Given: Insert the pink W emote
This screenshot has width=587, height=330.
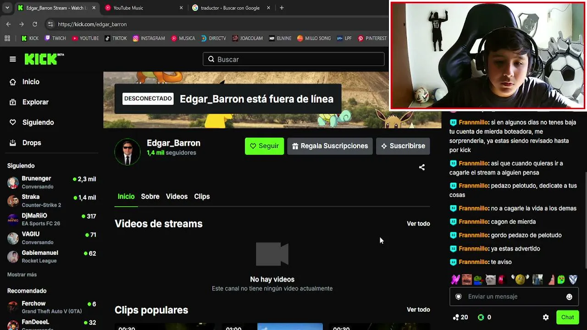Looking at the screenshot, I should (x=455, y=279).
